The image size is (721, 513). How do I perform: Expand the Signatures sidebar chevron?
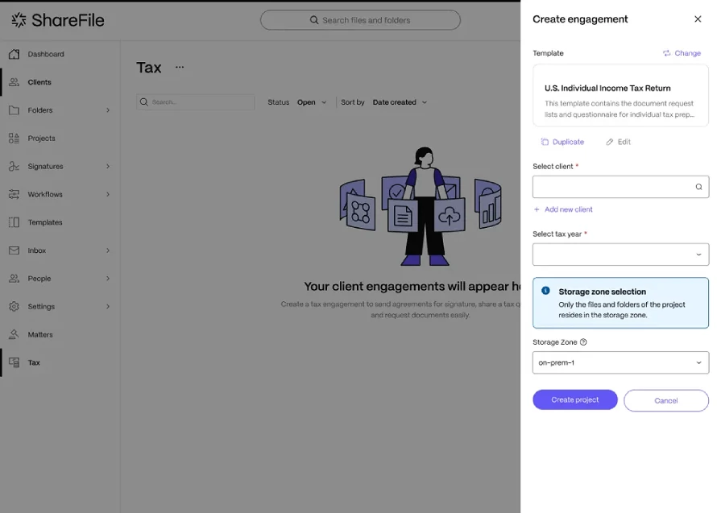pos(108,167)
